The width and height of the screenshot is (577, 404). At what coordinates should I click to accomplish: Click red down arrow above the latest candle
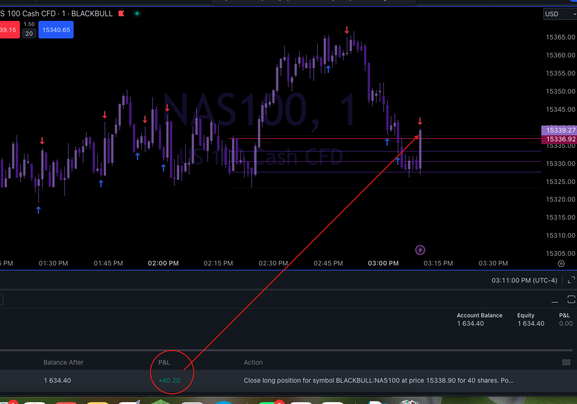(420, 121)
